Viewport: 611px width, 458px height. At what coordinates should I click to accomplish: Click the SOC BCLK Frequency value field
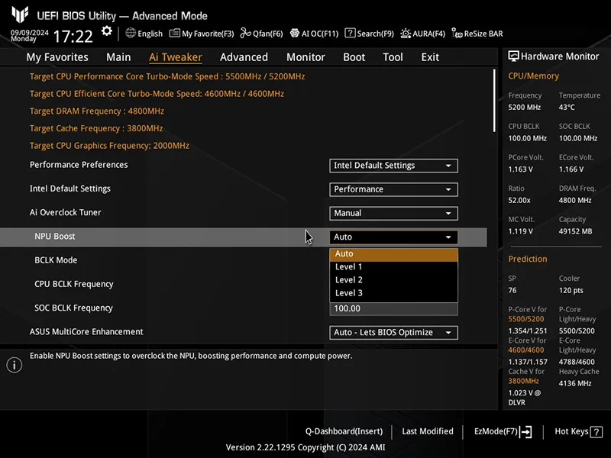393,308
